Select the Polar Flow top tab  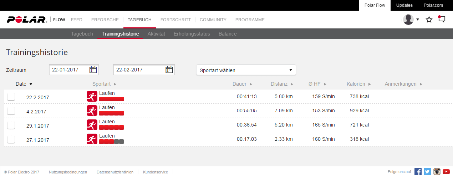(x=375, y=5)
